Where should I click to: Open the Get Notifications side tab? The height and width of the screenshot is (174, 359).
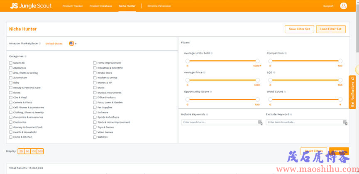[352, 92]
